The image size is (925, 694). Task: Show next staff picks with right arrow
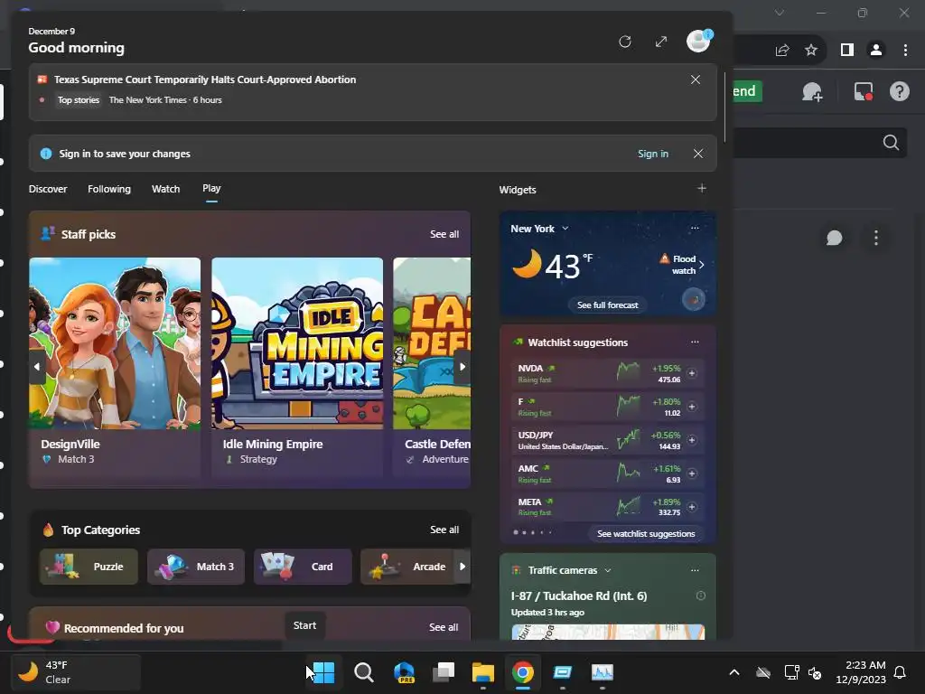[462, 367]
